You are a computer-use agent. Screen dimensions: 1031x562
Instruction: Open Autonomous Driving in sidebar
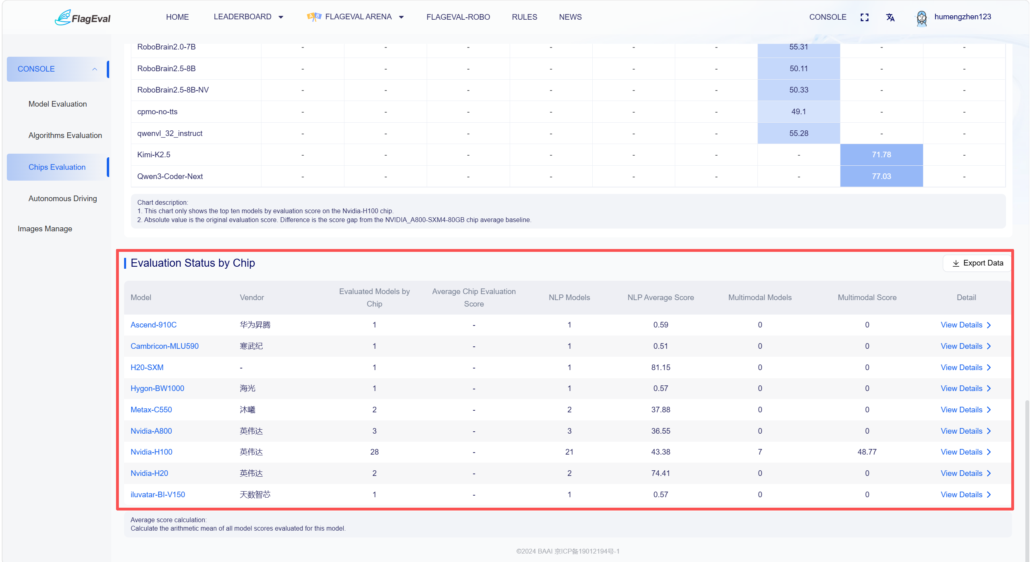[x=62, y=199]
